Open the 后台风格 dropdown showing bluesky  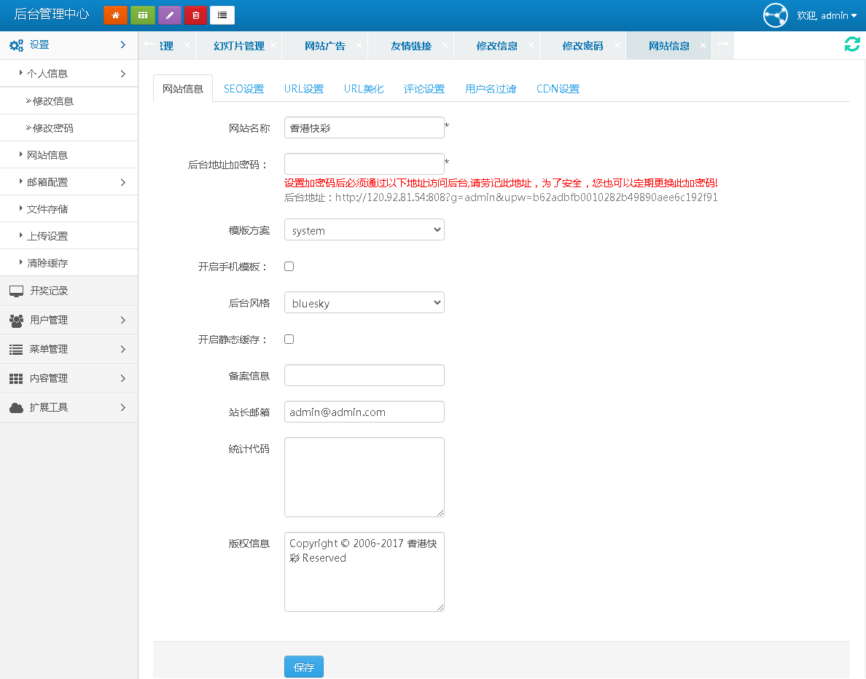(x=364, y=302)
